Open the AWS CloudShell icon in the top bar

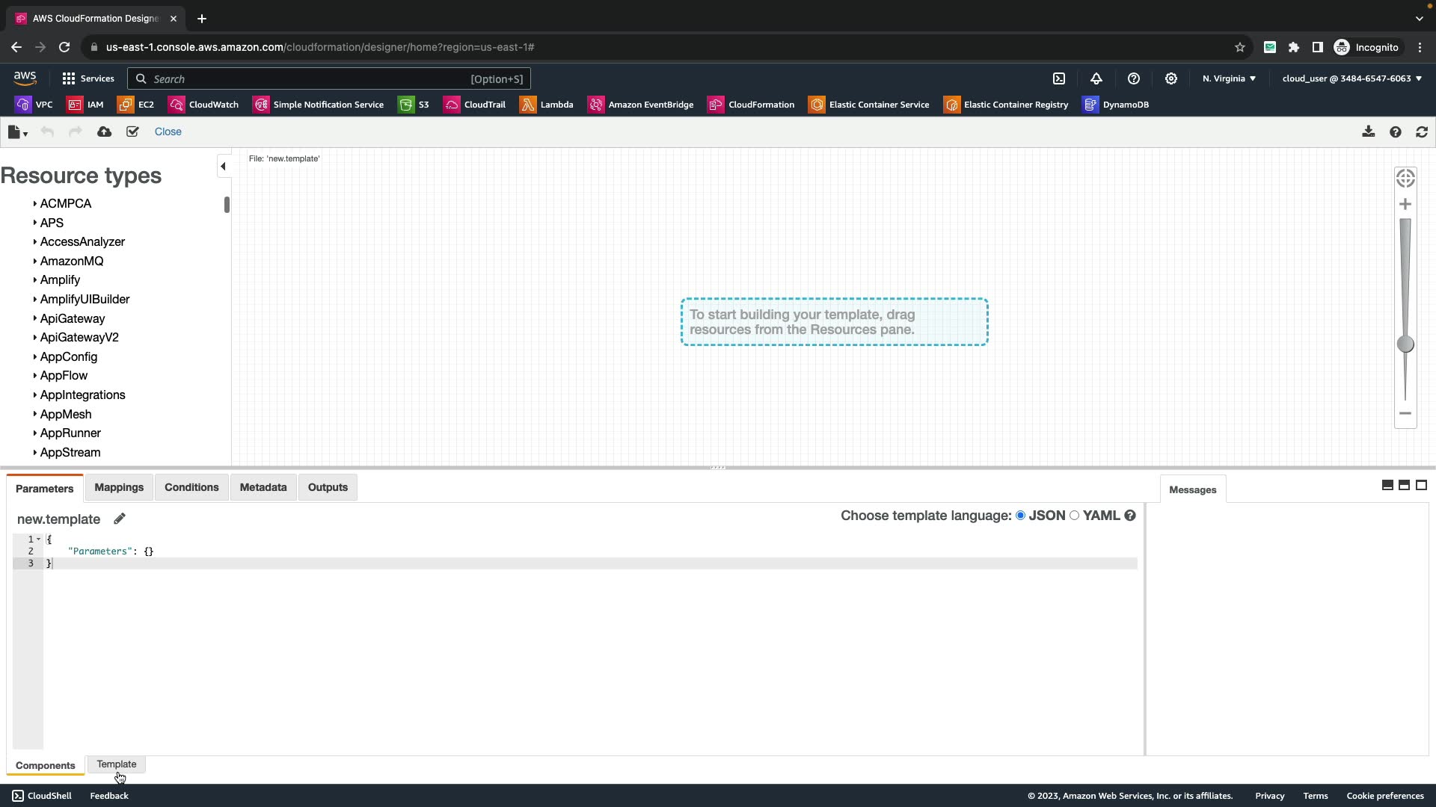pos(1058,78)
